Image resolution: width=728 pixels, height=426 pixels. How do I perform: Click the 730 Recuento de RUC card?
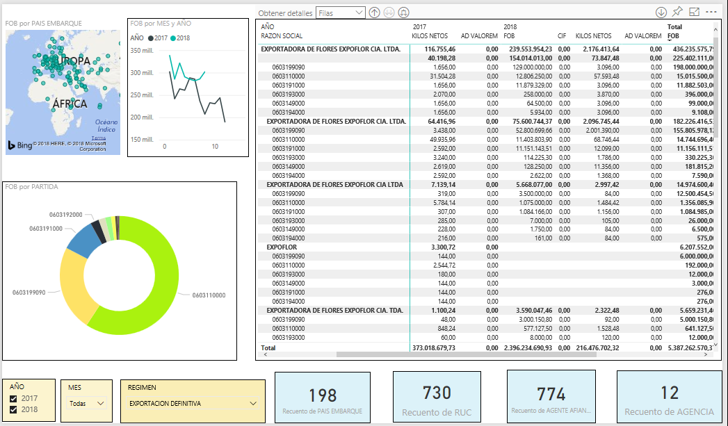(x=437, y=398)
